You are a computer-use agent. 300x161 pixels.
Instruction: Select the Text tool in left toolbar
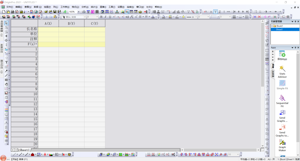(6, 62)
